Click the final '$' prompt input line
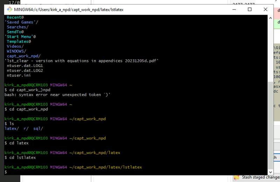Screen dimensions: 280x182 coord(6,172)
